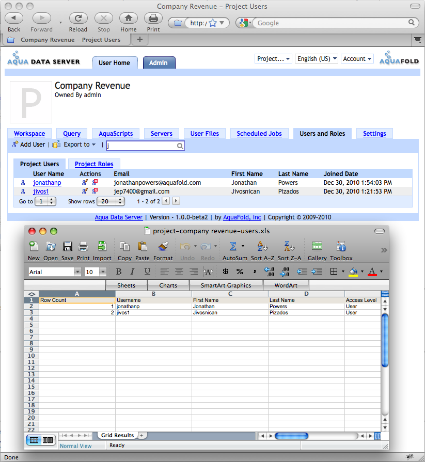Click the magnifier in the Google search box

coord(411,22)
